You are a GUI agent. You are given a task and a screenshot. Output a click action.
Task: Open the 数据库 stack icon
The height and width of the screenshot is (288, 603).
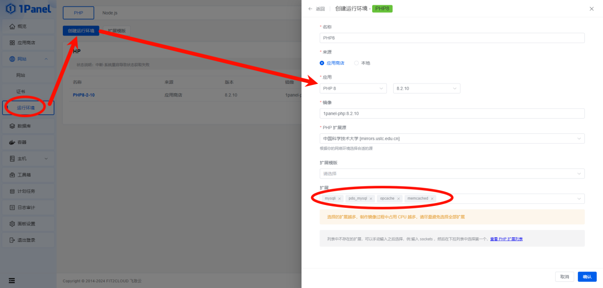tap(12, 126)
